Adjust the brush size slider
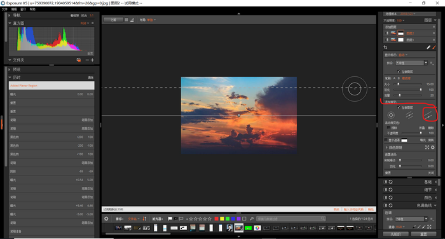The width and height of the screenshot is (445, 239). [408, 84]
